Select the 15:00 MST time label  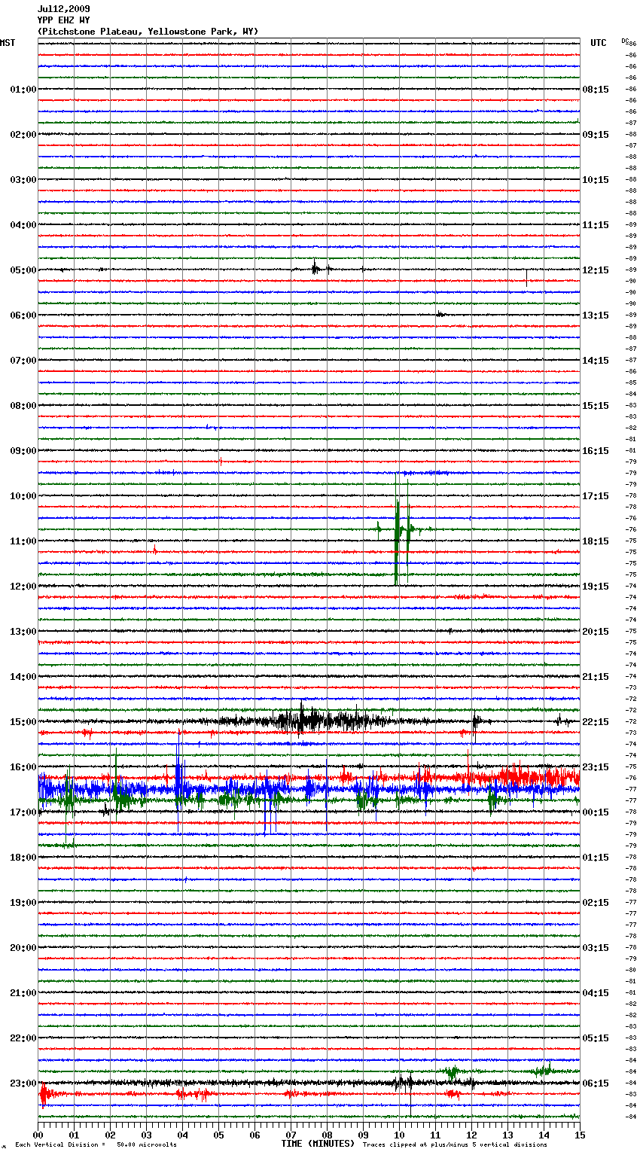23,722
